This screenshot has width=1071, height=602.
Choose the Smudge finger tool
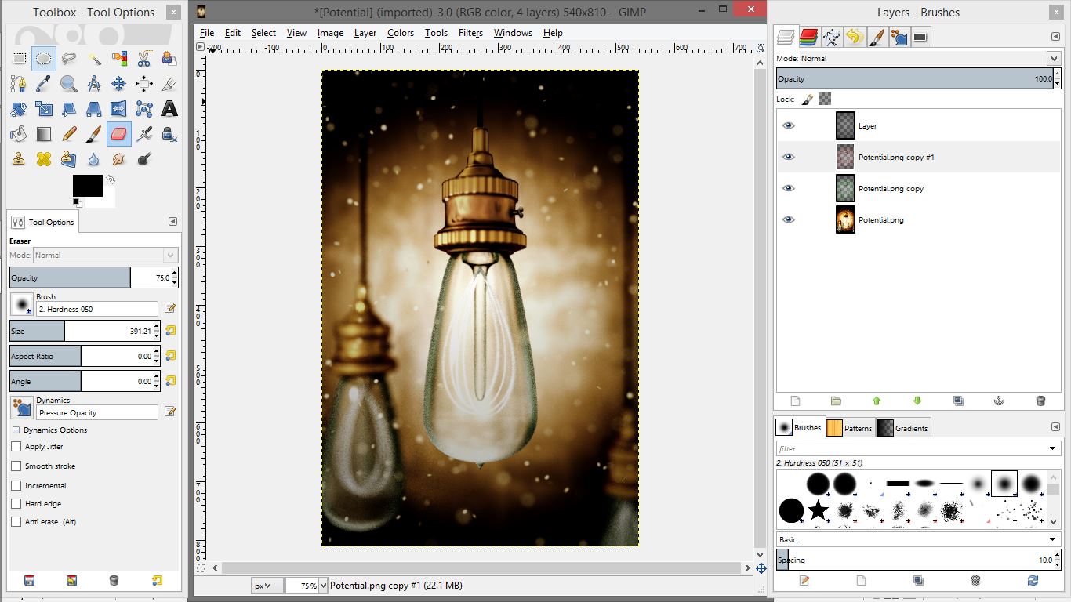(x=119, y=159)
